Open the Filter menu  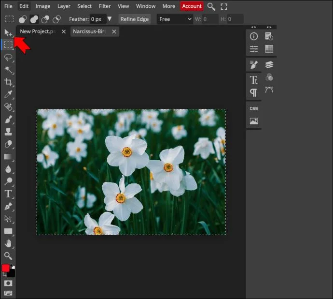(105, 6)
